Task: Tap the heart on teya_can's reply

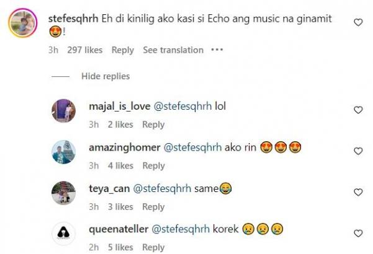Action: click(x=357, y=192)
